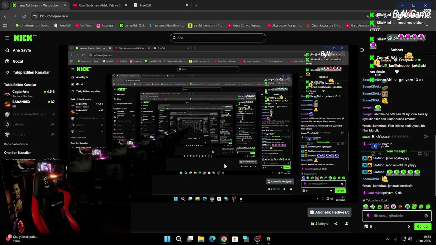Viewport: 436px width, 245px height.
Task: Open File Explorer from taskbar
Action: pos(201,239)
